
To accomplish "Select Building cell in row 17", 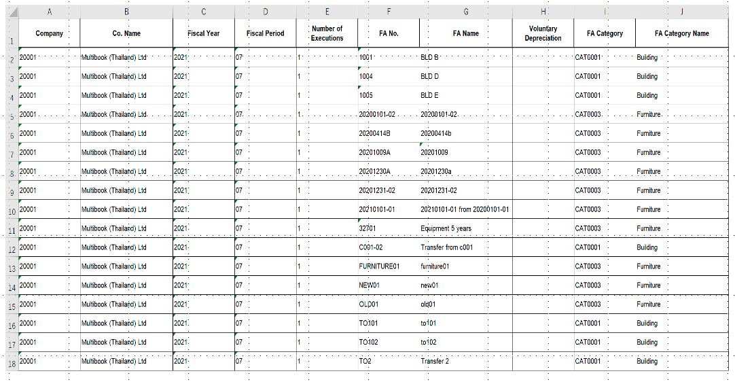I will coord(682,343).
